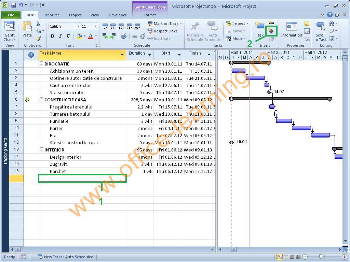Switch to the Project tab
Viewport: 350px width, 262px height.
75,15
